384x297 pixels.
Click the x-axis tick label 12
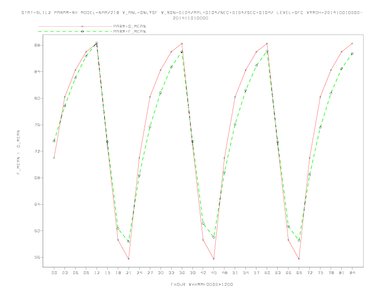click(97, 273)
